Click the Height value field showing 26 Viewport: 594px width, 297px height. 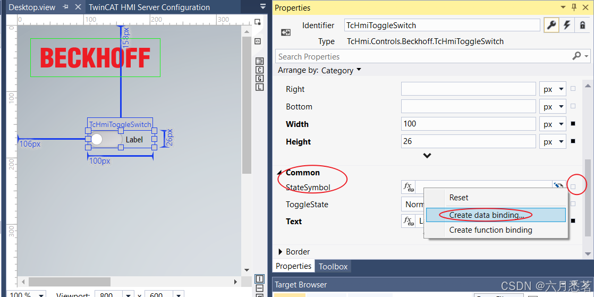point(469,141)
